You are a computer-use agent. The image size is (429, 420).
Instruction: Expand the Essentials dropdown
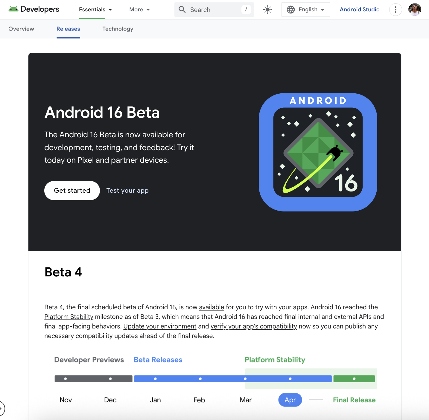tap(95, 10)
